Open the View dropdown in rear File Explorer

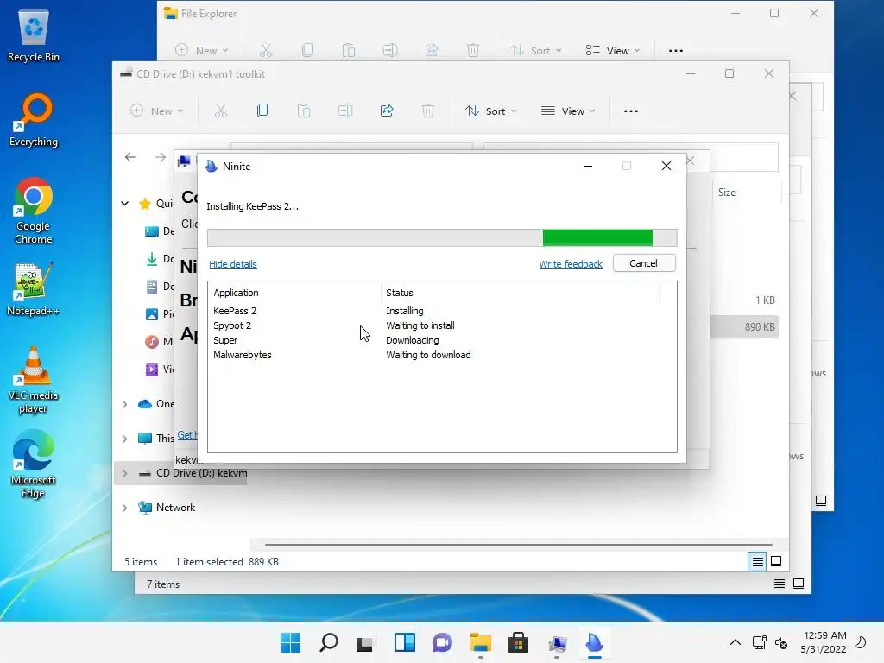click(613, 51)
